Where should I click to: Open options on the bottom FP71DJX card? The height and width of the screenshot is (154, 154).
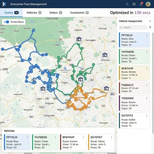tap(27, 137)
